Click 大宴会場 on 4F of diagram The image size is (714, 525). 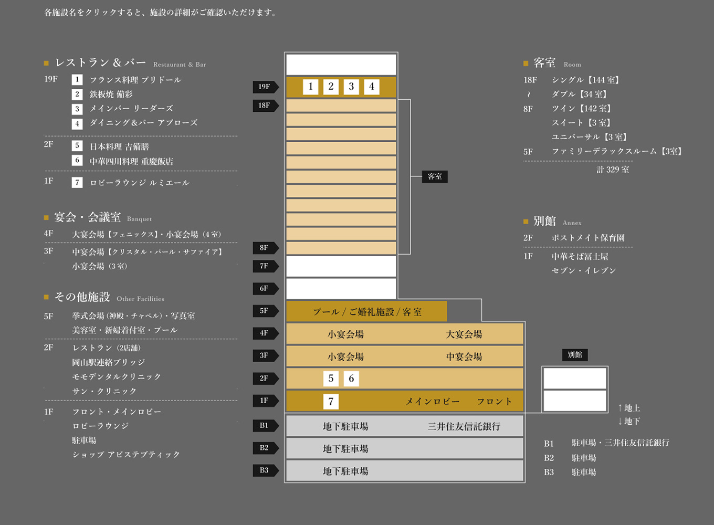tap(464, 334)
